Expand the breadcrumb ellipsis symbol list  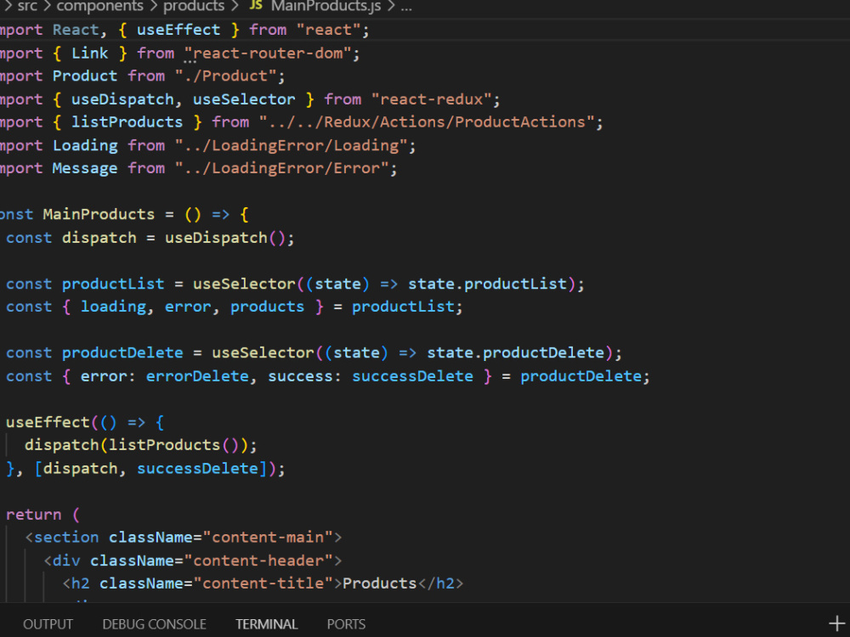coord(406,7)
